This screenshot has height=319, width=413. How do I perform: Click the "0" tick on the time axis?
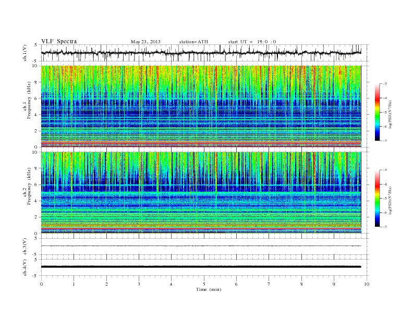41,284
